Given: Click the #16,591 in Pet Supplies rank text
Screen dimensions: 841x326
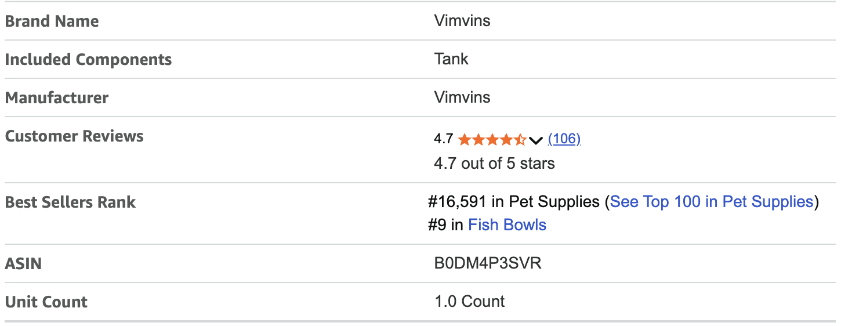Looking at the screenshot, I should [x=514, y=202].
